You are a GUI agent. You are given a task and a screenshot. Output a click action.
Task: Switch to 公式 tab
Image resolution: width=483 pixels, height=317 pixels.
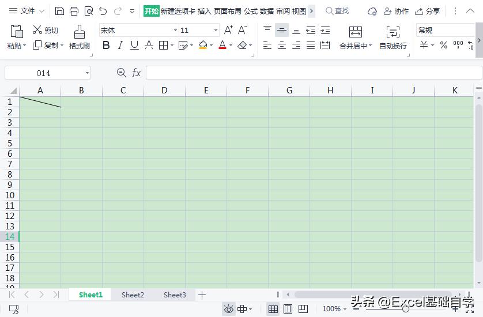(x=251, y=12)
